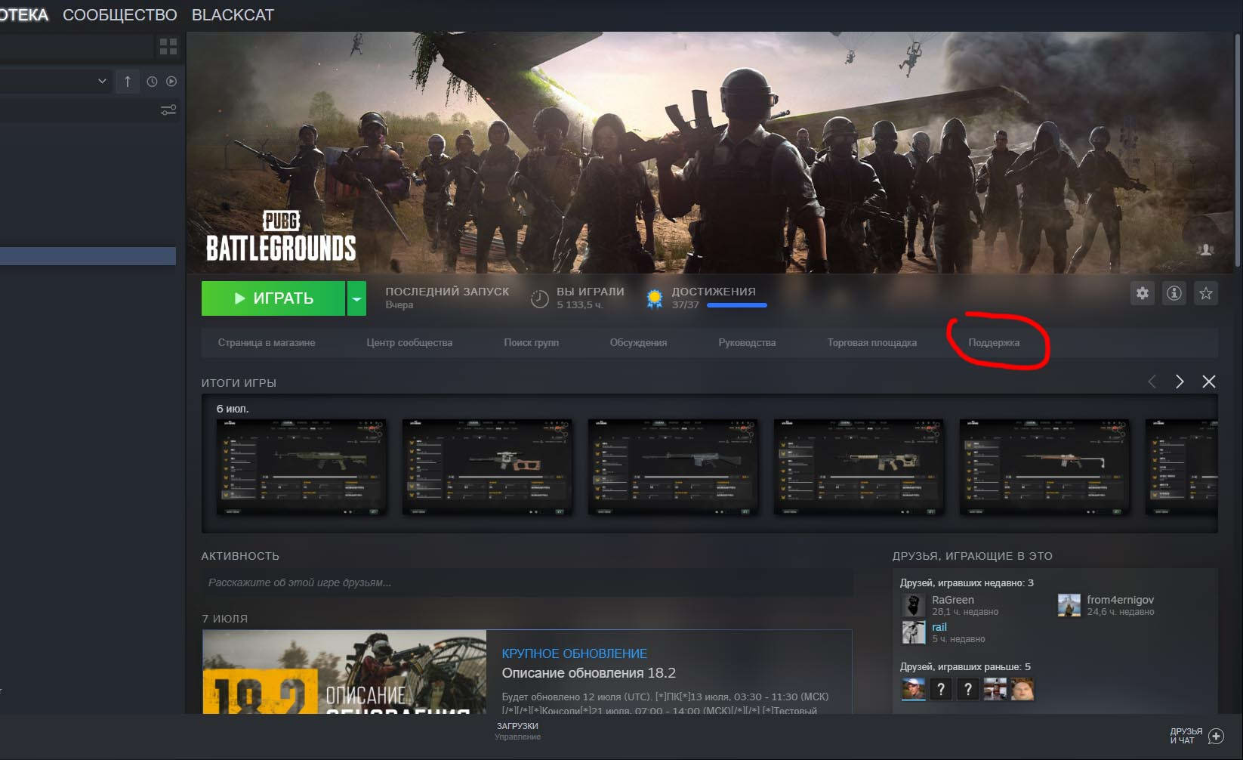Open from4ernigov friend profile

click(x=1121, y=600)
